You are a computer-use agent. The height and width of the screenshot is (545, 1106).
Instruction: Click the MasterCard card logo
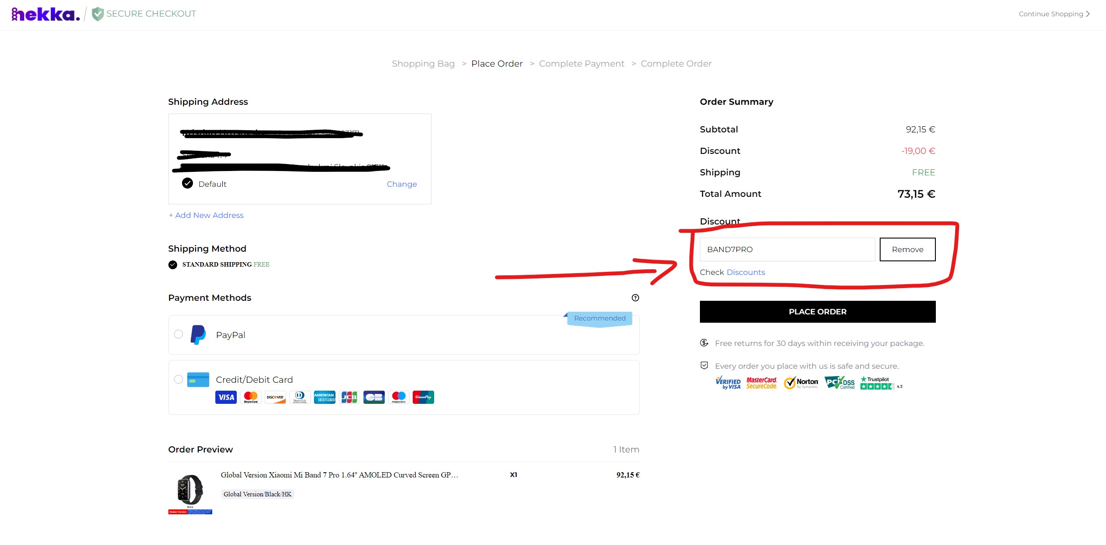pos(250,397)
